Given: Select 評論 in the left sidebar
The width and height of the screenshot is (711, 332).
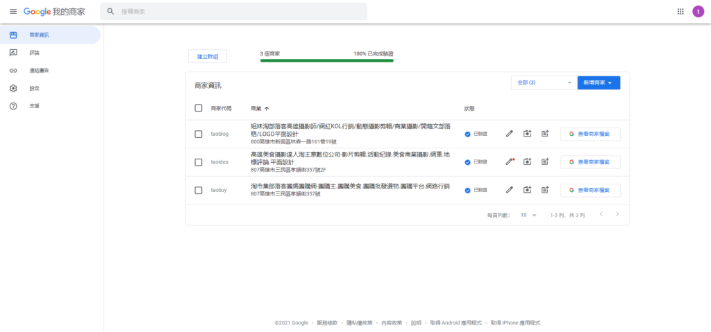Looking at the screenshot, I should pyautogui.click(x=35, y=53).
